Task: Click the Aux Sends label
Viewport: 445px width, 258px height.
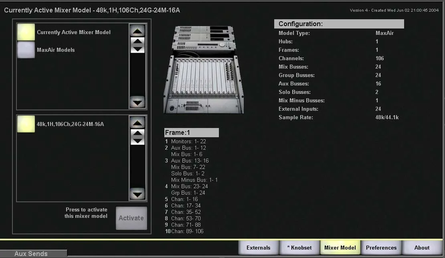Action: coord(31,254)
